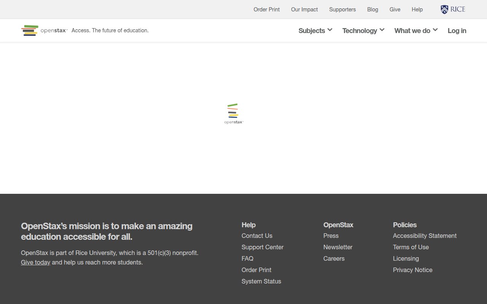Image resolution: width=487 pixels, height=304 pixels.
Task: Expand the Subjects dropdown menu
Action: click(x=315, y=30)
